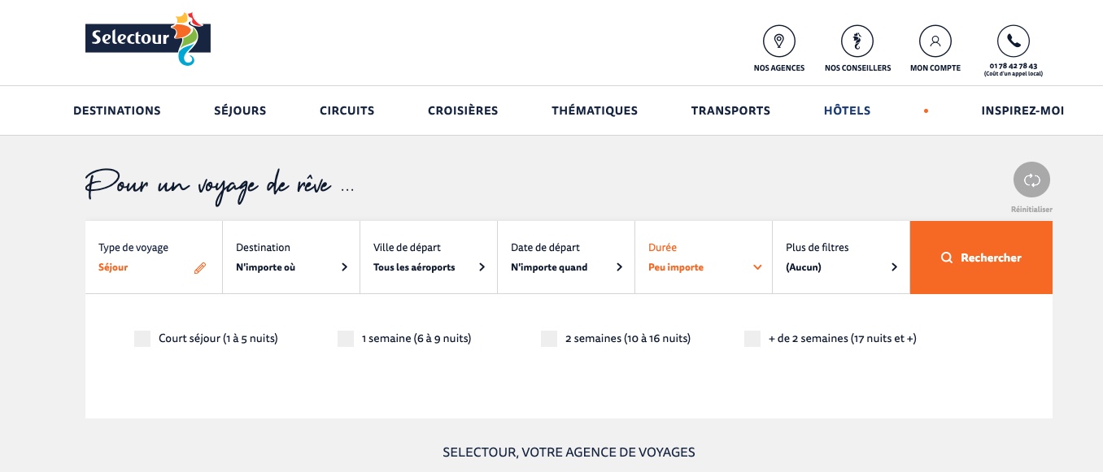Open the Mon Compte user icon
1103x472 pixels.
(935, 41)
